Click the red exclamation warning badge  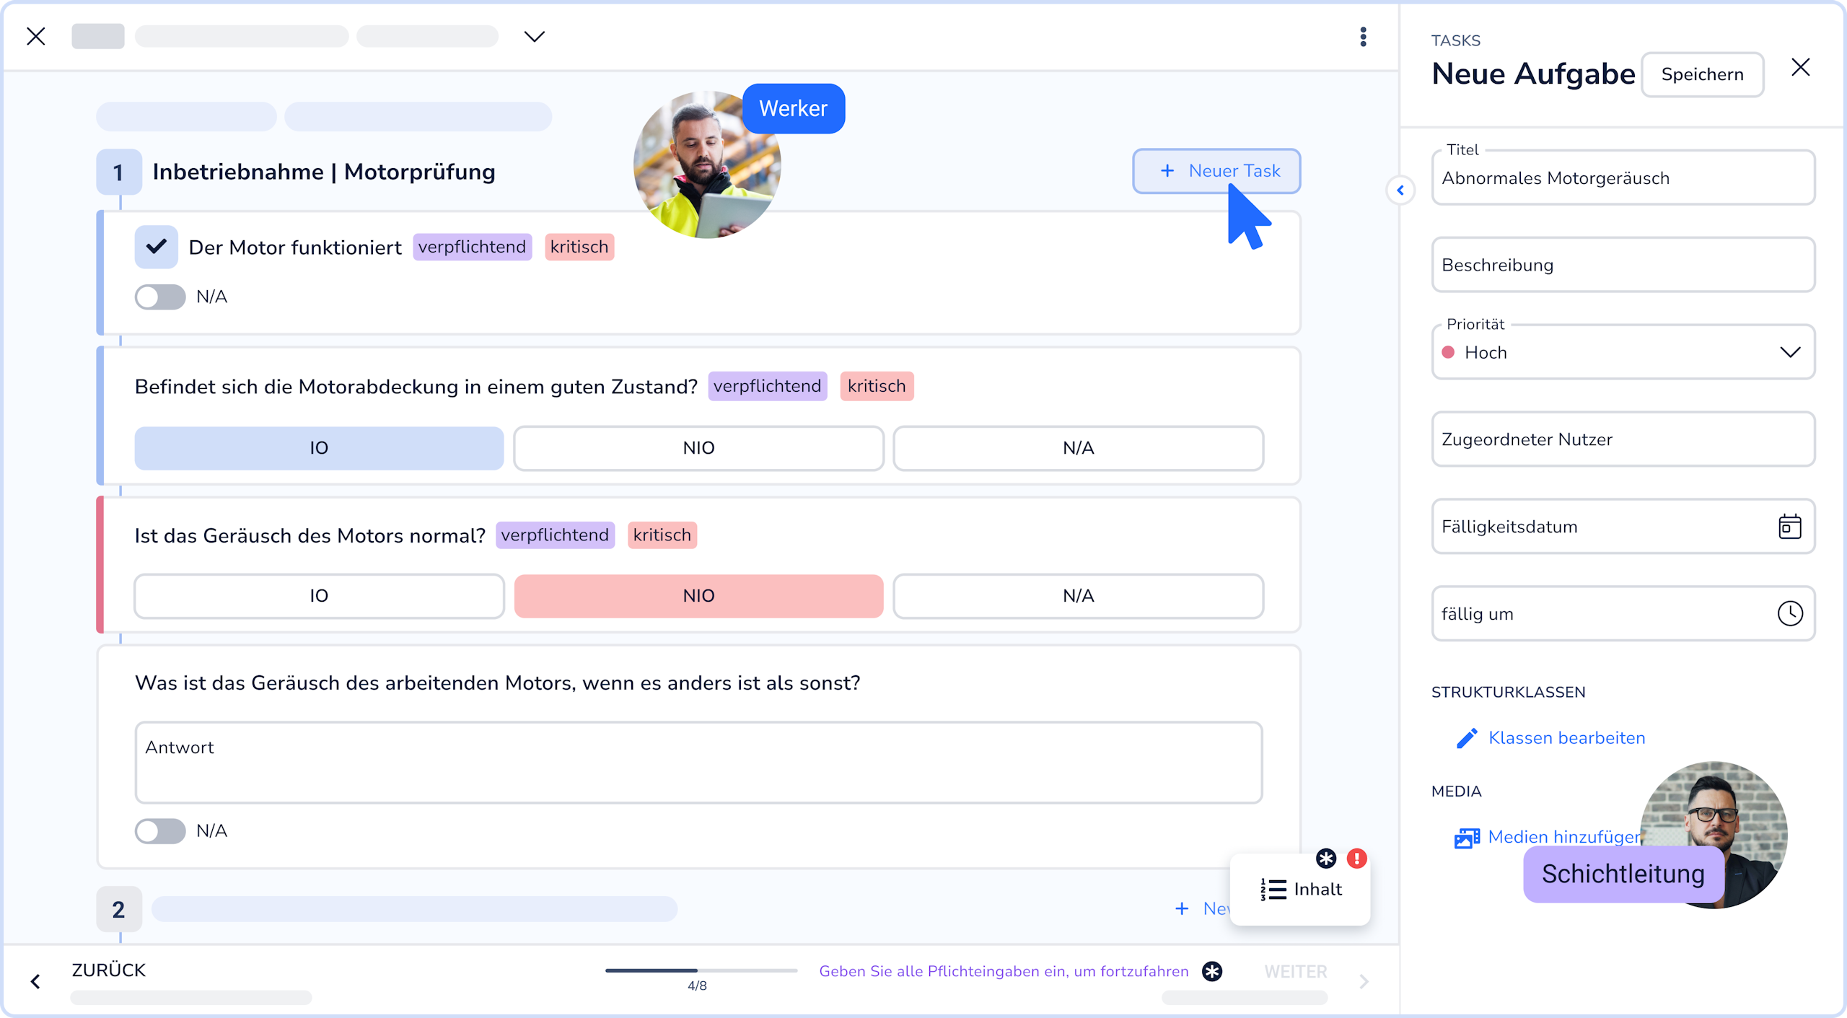tap(1356, 859)
